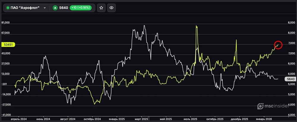Click the апрель 2024 date label
This screenshot has height=122, width=297.
click(19, 119)
